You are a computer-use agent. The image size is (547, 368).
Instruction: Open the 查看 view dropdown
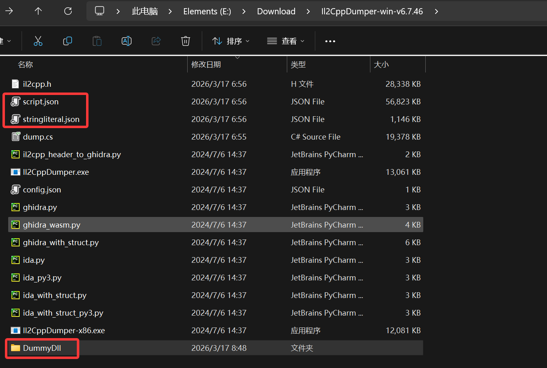(286, 41)
